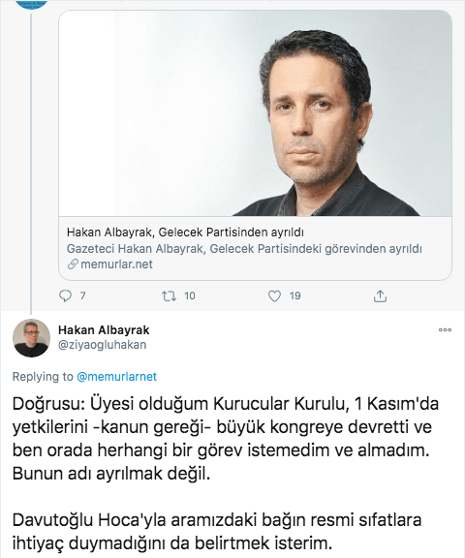Click the memurlar.net domain link
Image resolution: width=465 pixels, height=558 pixels.
click(116, 264)
